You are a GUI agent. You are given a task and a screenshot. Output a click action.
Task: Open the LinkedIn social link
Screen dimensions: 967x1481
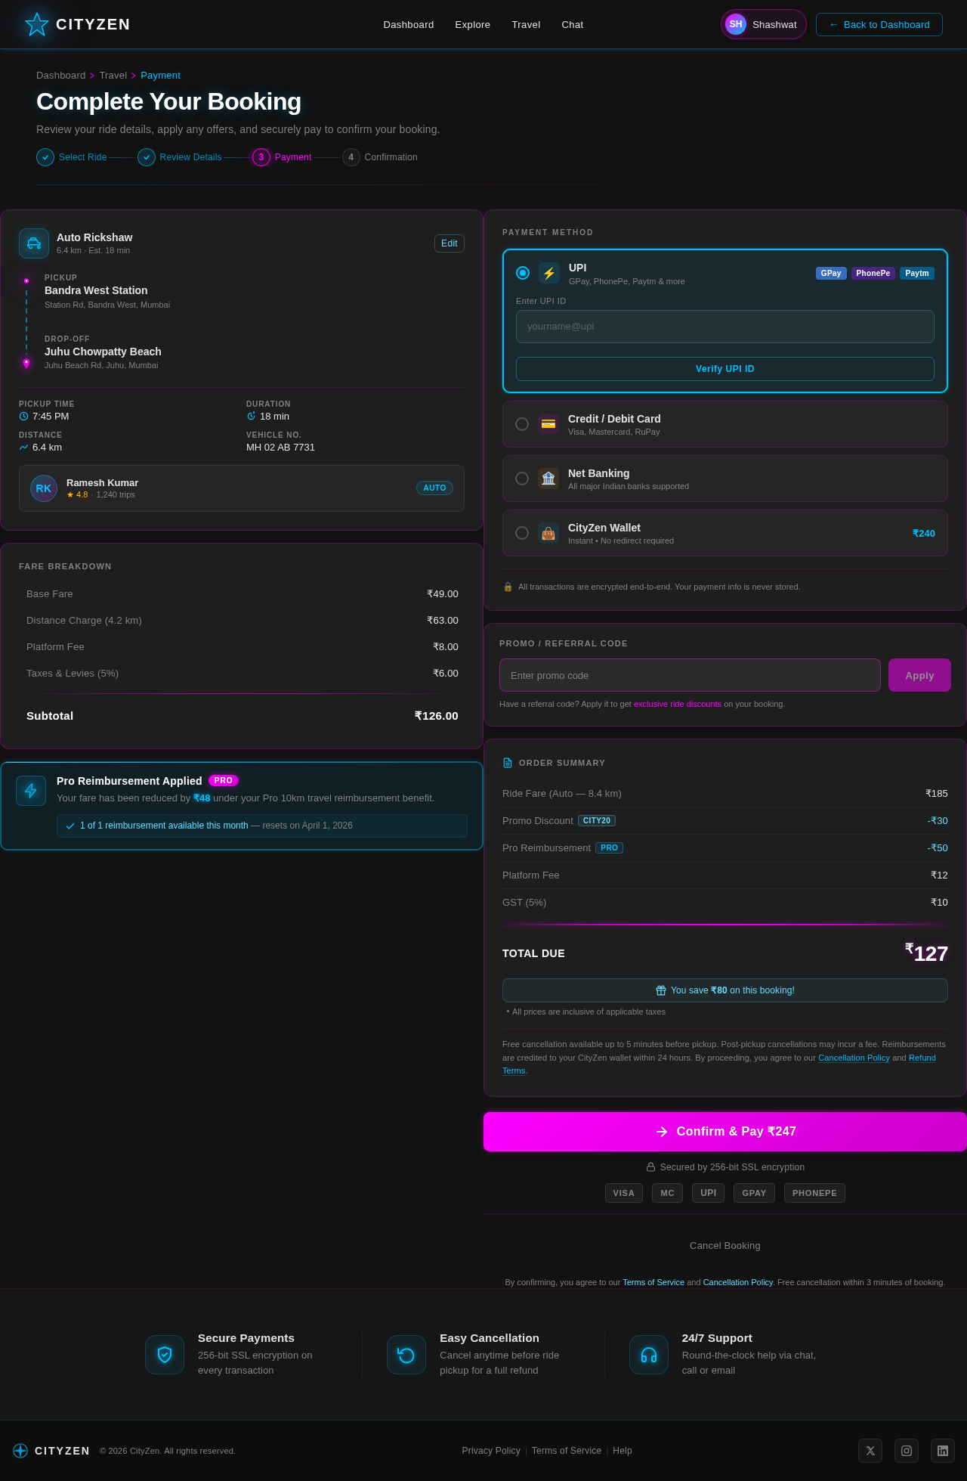click(943, 1451)
